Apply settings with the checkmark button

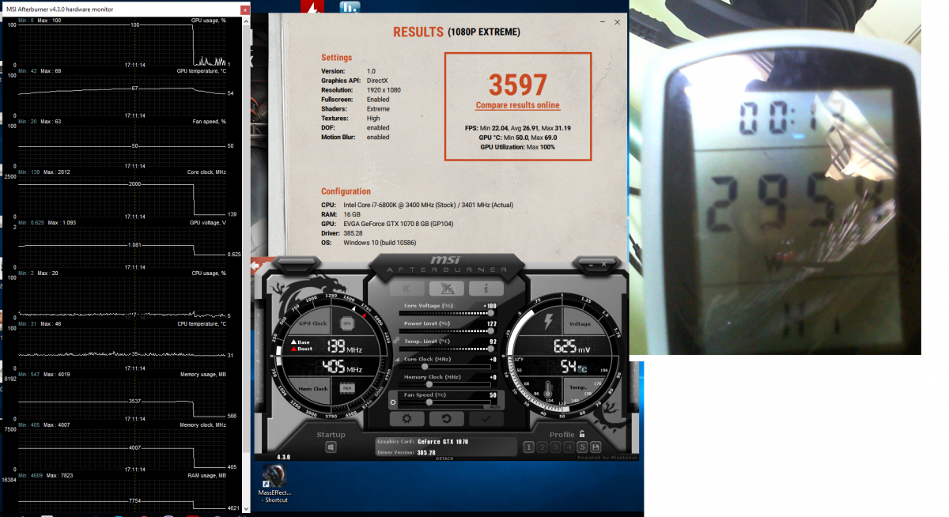486,419
